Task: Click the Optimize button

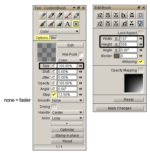Action: pos(67,129)
